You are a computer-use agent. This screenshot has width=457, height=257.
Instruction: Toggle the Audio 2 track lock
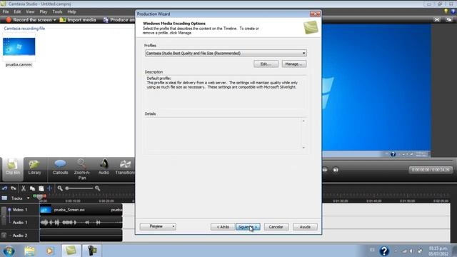coord(4,235)
